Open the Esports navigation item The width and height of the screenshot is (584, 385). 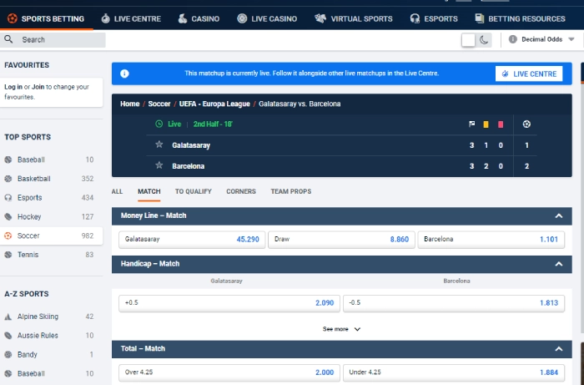434,18
